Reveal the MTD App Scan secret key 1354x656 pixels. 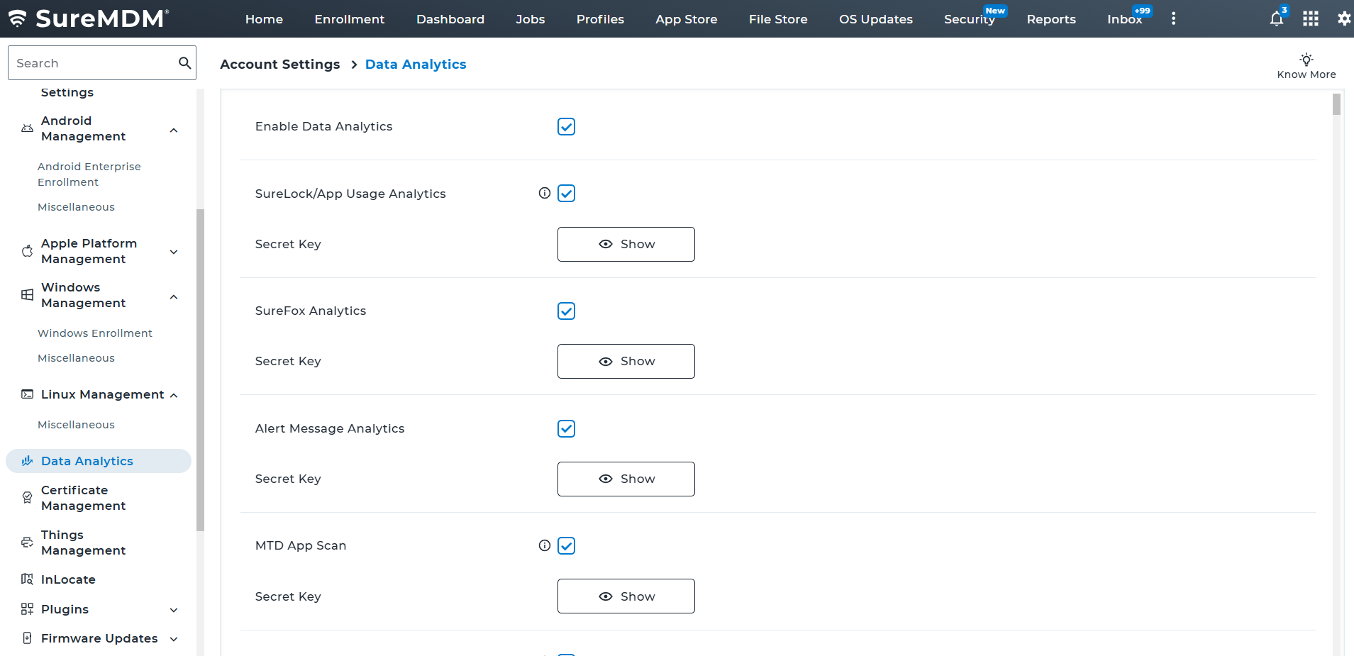pos(626,596)
